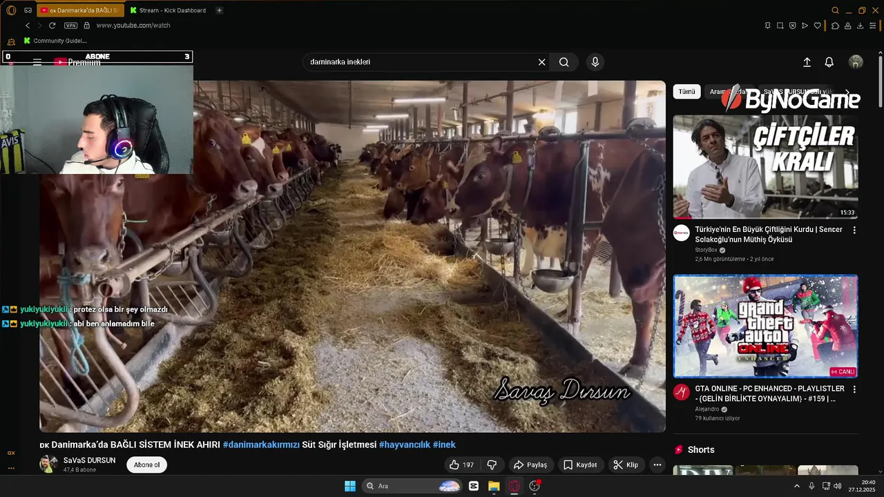Click the #inek hashtag in title
The image size is (884, 497).
(444, 445)
